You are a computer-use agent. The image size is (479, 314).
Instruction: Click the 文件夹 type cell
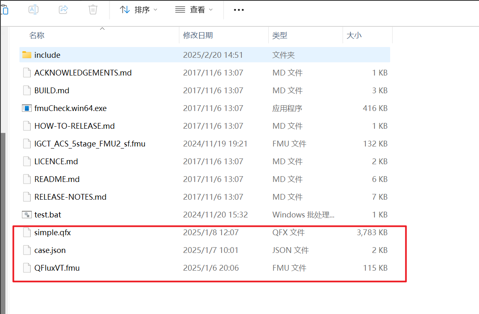coord(283,55)
